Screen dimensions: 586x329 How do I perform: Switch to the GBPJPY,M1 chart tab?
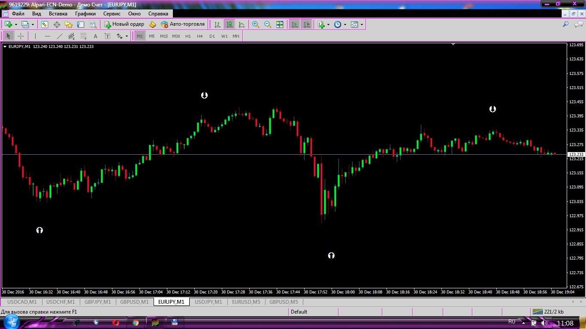[x=98, y=302]
